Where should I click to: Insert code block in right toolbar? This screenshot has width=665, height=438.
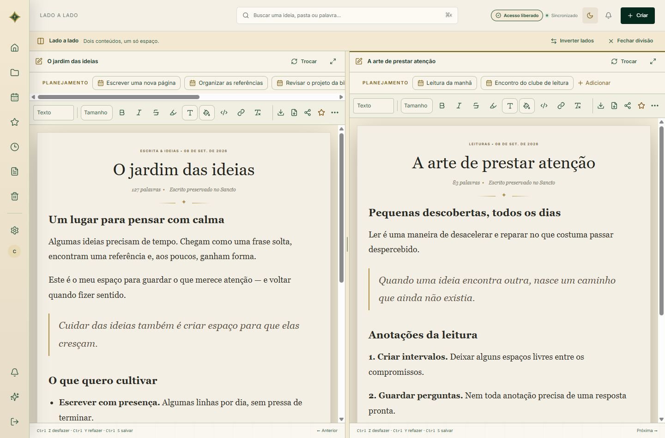(544, 106)
